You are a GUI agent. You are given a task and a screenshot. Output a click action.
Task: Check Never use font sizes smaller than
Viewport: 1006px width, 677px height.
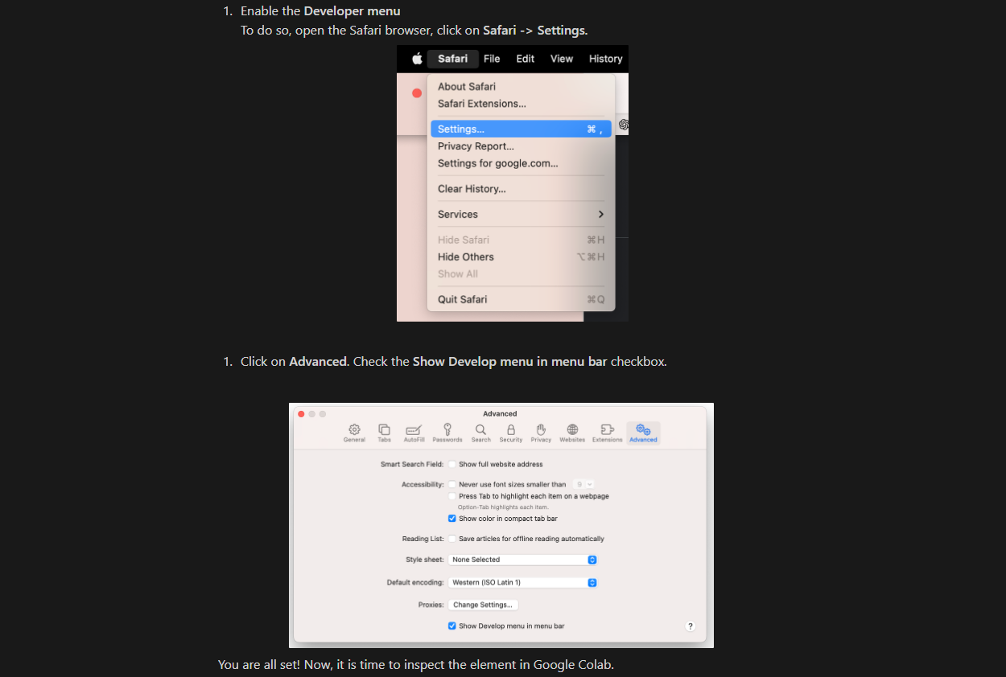pyautogui.click(x=452, y=485)
